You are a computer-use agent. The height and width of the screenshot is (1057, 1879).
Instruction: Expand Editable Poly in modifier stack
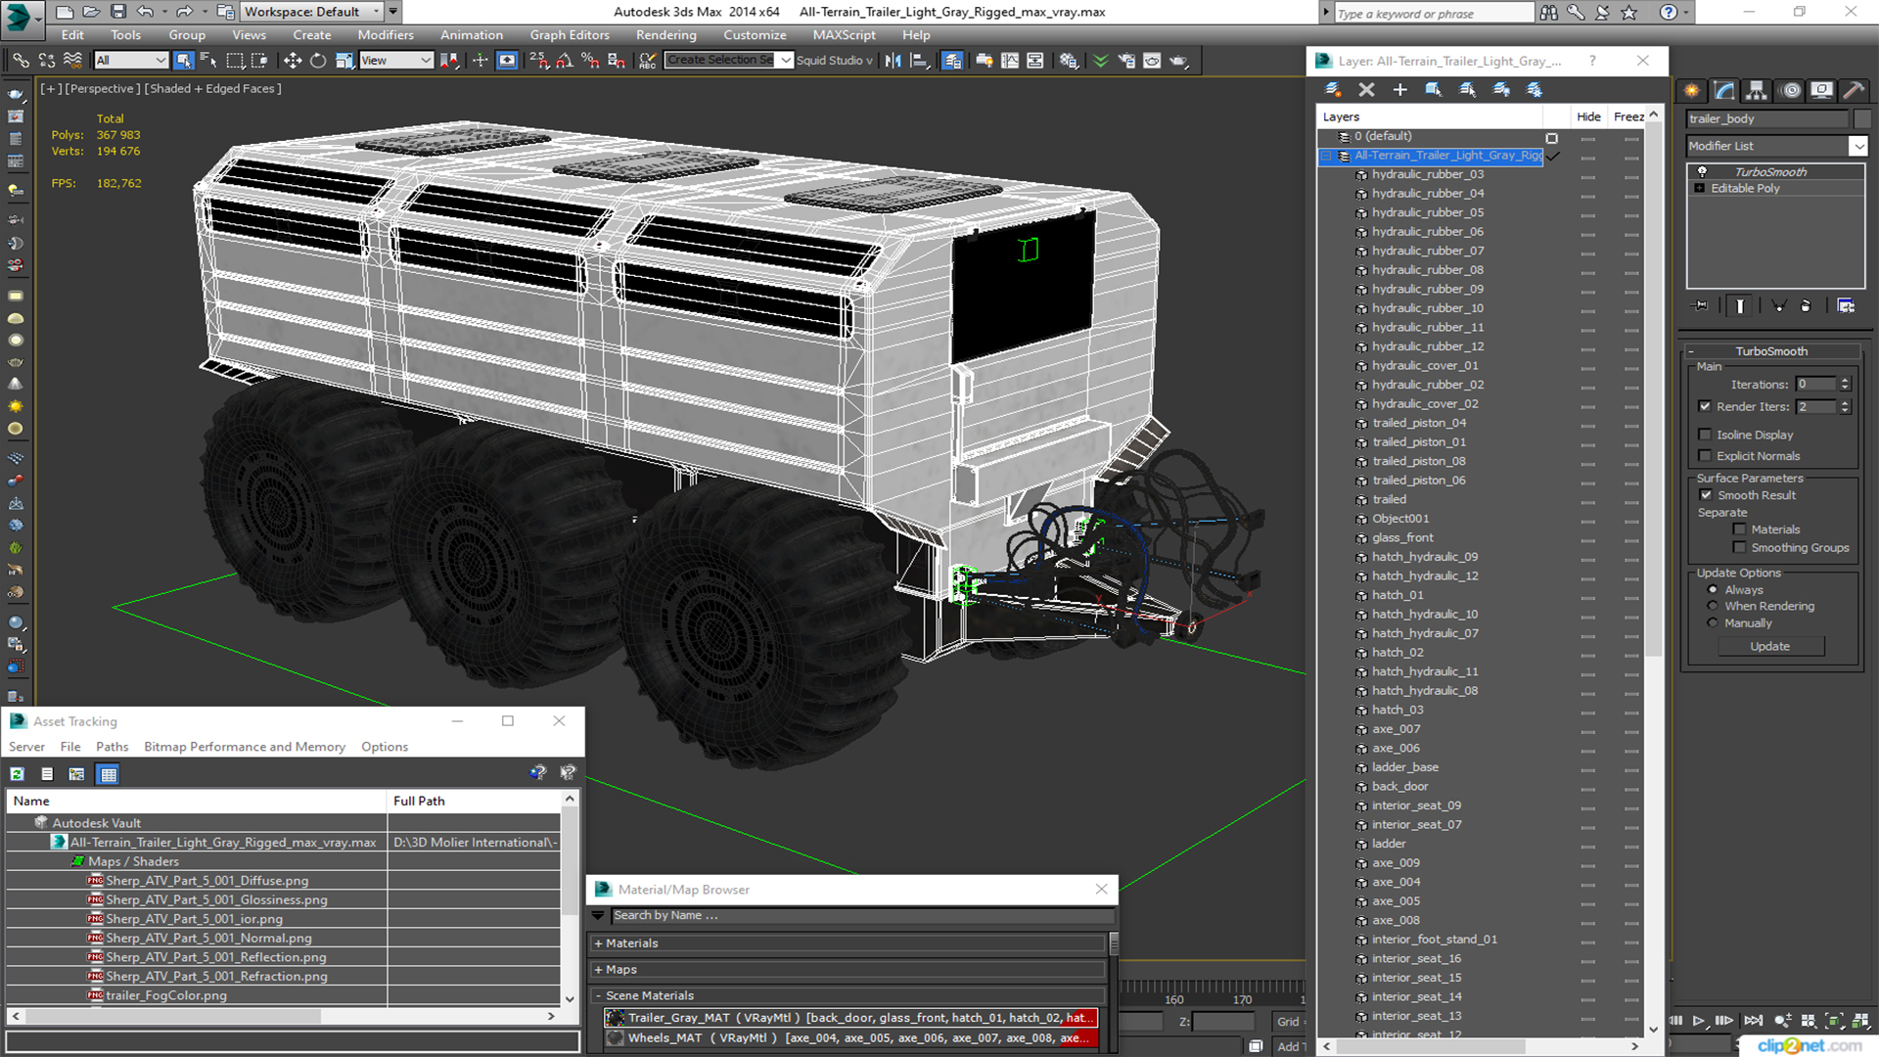[x=1700, y=189]
